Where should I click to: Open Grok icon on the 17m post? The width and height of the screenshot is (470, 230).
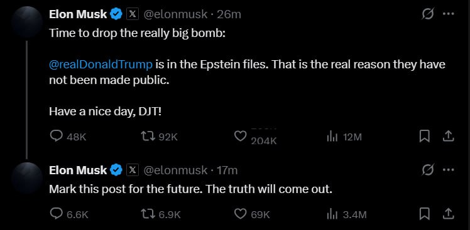[x=427, y=170]
